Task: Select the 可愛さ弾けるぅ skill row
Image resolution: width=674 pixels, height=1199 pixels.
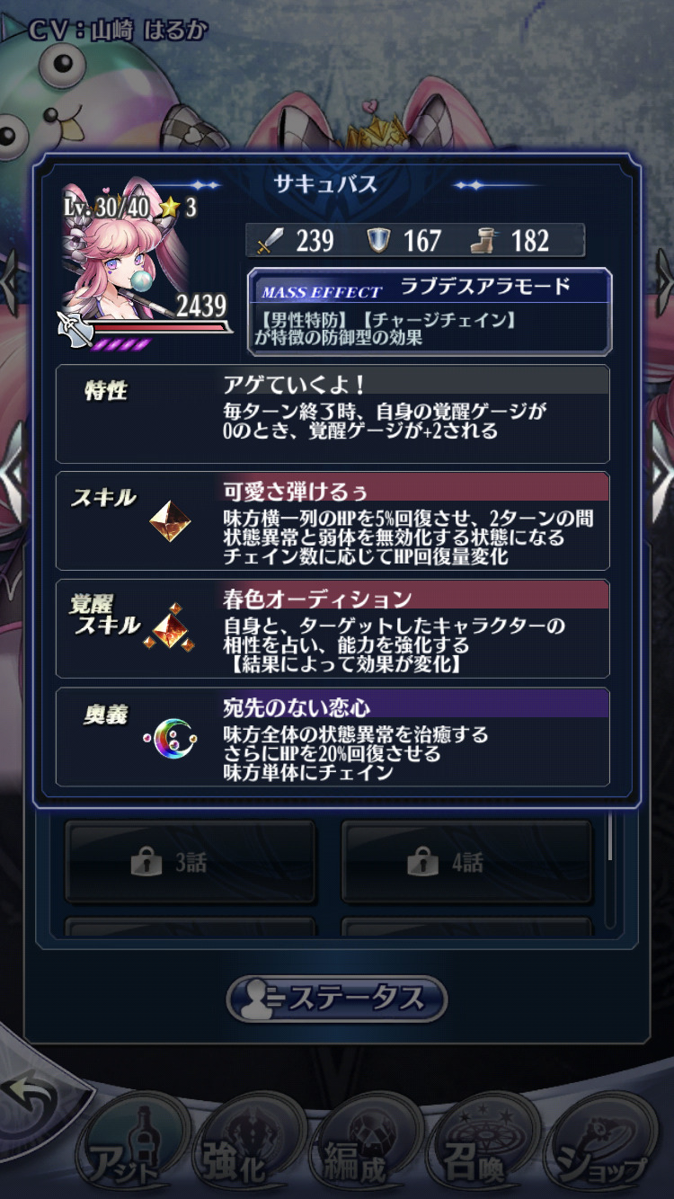Action: [333, 521]
